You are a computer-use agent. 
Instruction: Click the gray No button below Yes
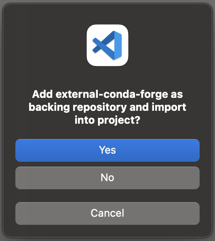coord(107,178)
